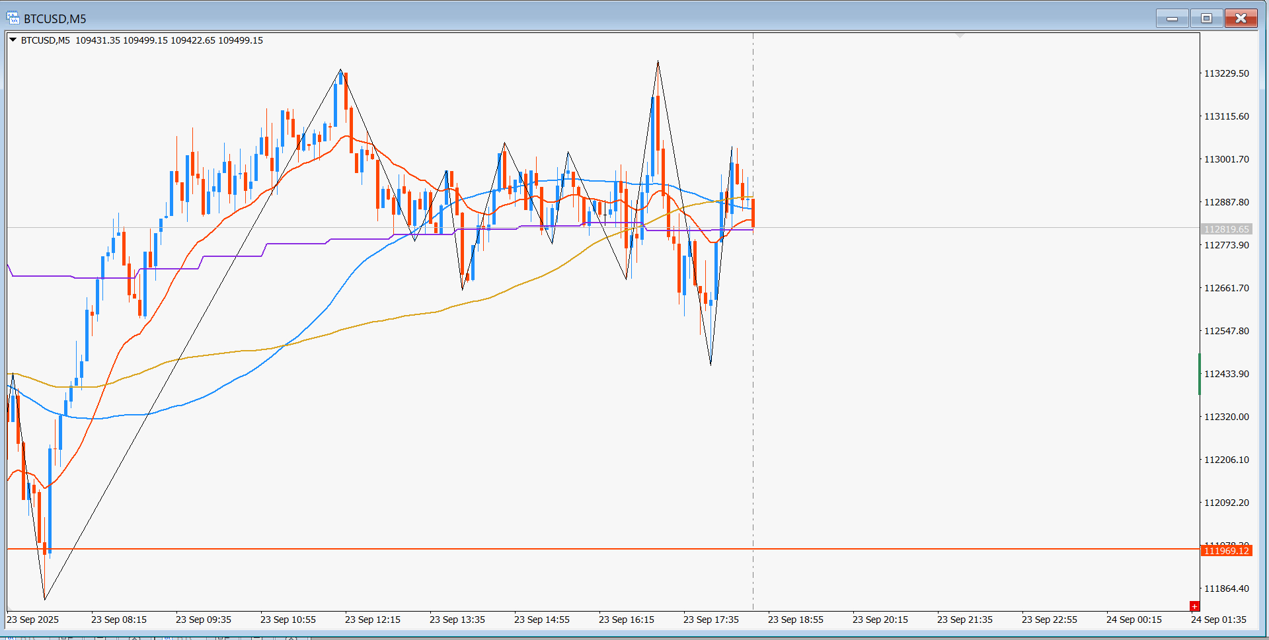Minimize the BTCUSD,M5 chart window
Screen dimensions: 1269x640
click(x=1173, y=18)
